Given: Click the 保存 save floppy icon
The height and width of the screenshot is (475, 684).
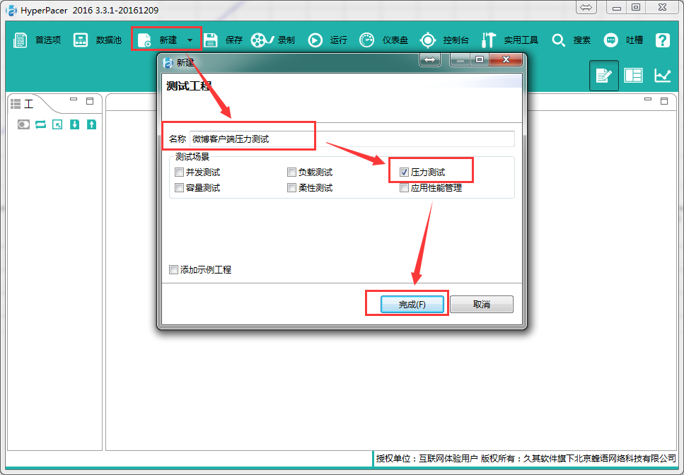Looking at the screenshot, I should pyautogui.click(x=211, y=40).
